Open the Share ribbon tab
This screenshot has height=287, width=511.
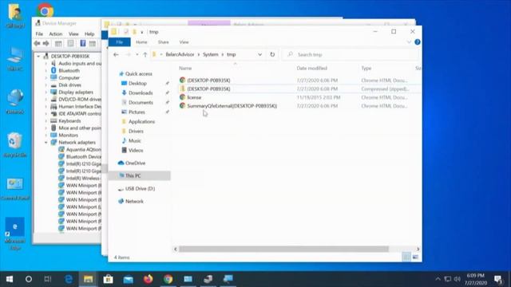[x=163, y=42]
